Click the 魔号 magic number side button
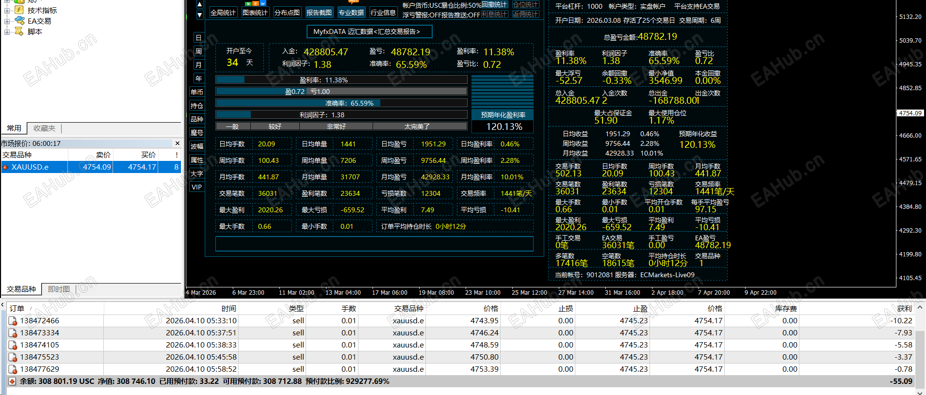Viewport: 926px width, 395px height. pos(197,133)
